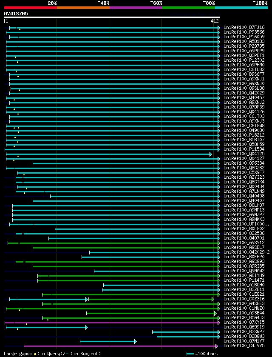Open the UniRef100_P18212 label
The height and width of the screenshot is (357, 272).
244,135
